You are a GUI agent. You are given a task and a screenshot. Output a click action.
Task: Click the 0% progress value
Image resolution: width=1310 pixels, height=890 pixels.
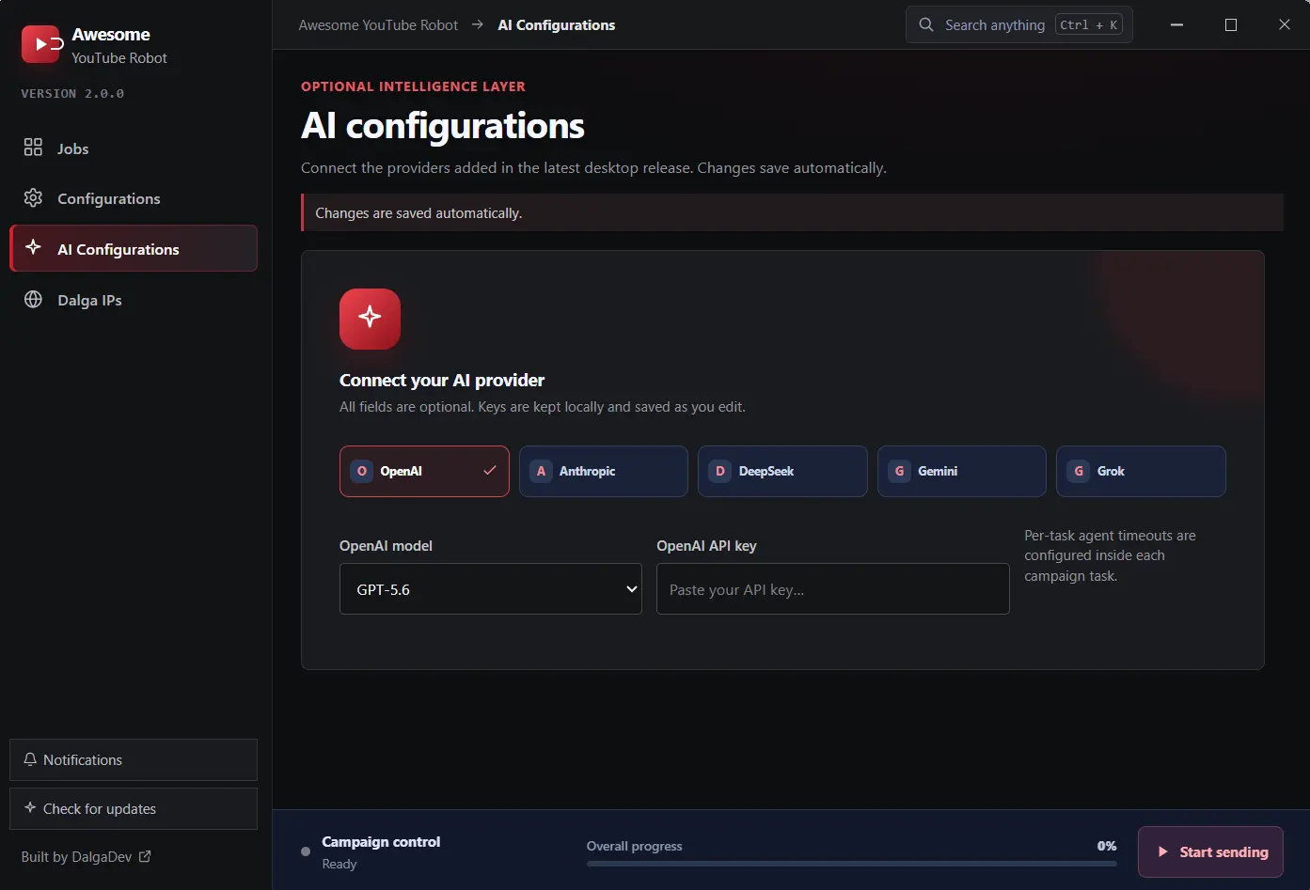coord(1107,846)
